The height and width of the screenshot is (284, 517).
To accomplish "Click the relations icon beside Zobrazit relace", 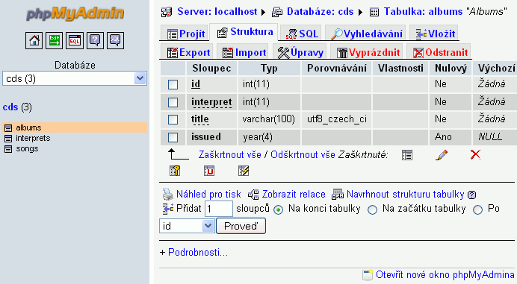I will (x=253, y=195).
